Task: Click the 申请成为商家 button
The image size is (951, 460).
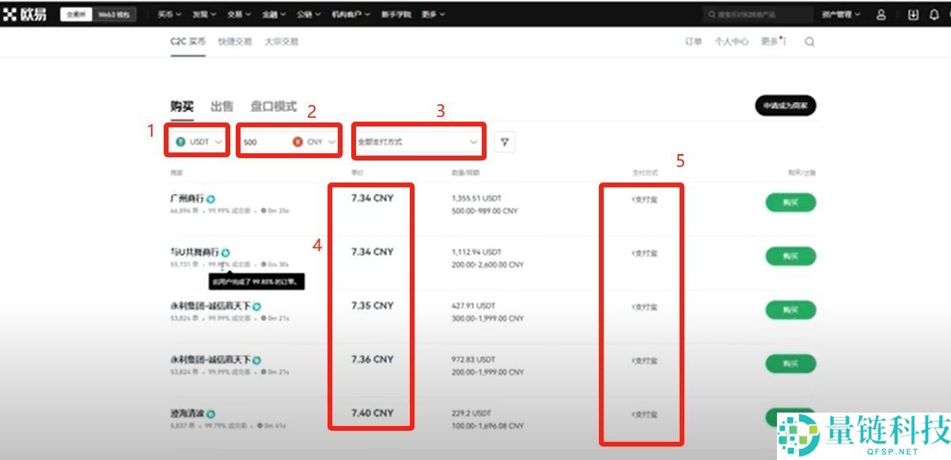Action: pyautogui.click(x=786, y=105)
